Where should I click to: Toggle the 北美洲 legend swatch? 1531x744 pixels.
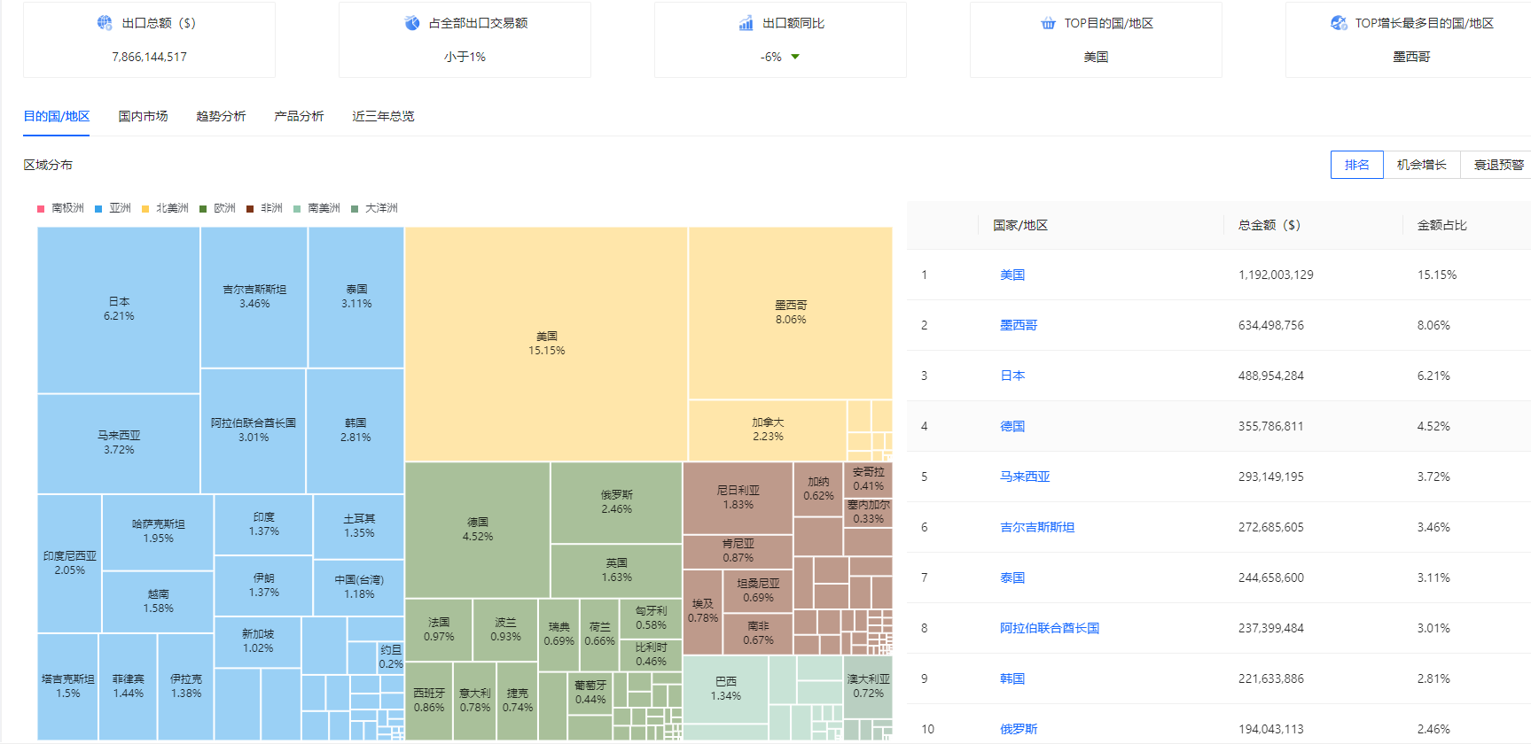pos(145,209)
